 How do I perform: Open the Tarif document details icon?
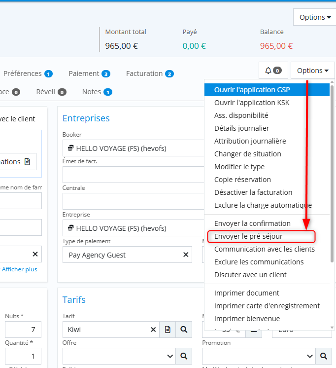click(168, 330)
